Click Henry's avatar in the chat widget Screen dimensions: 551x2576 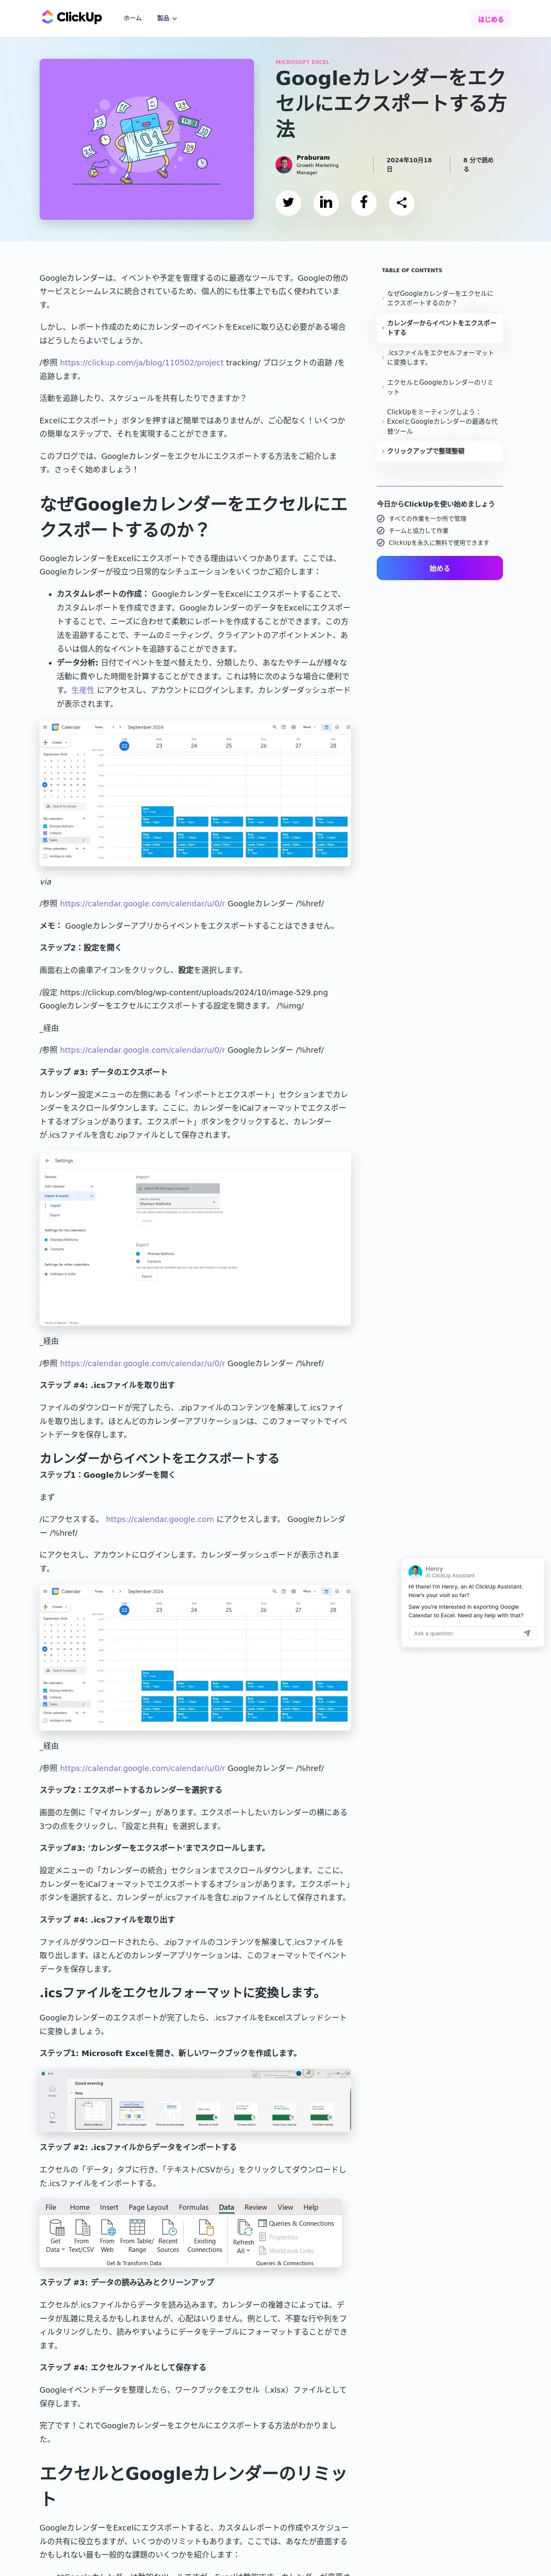point(415,1571)
